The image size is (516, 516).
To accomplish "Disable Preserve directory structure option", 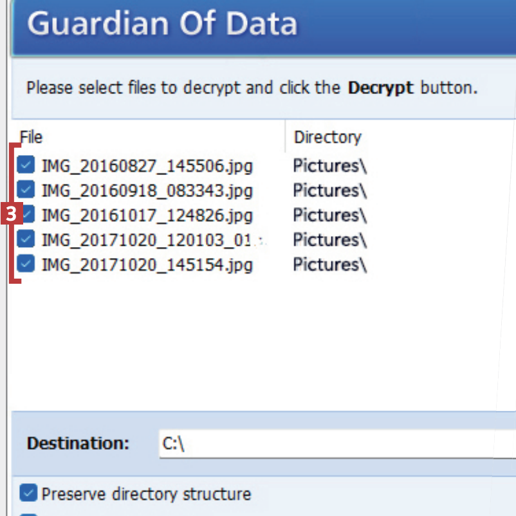I will pos(28,493).
